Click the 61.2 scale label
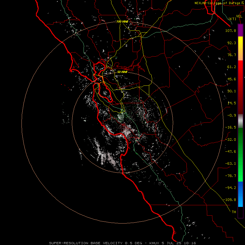Viewport: 245px width, 245px height. pyautogui.click(x=232, y=67)
